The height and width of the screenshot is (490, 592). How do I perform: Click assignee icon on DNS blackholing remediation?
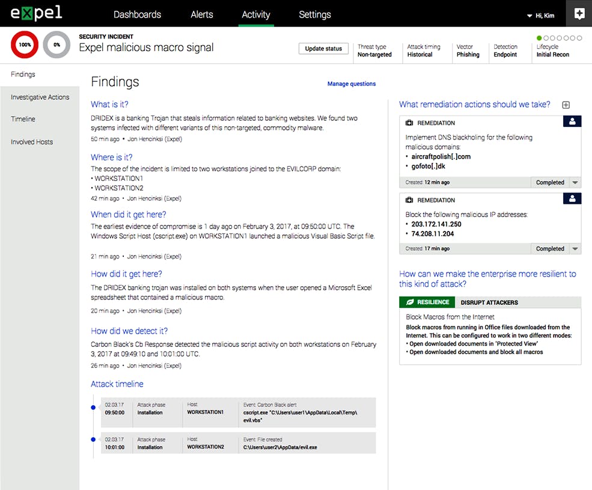(572, 121)
